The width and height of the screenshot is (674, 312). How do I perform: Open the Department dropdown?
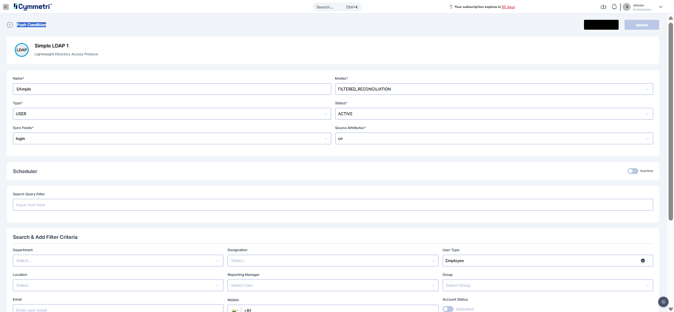[118, 261]
